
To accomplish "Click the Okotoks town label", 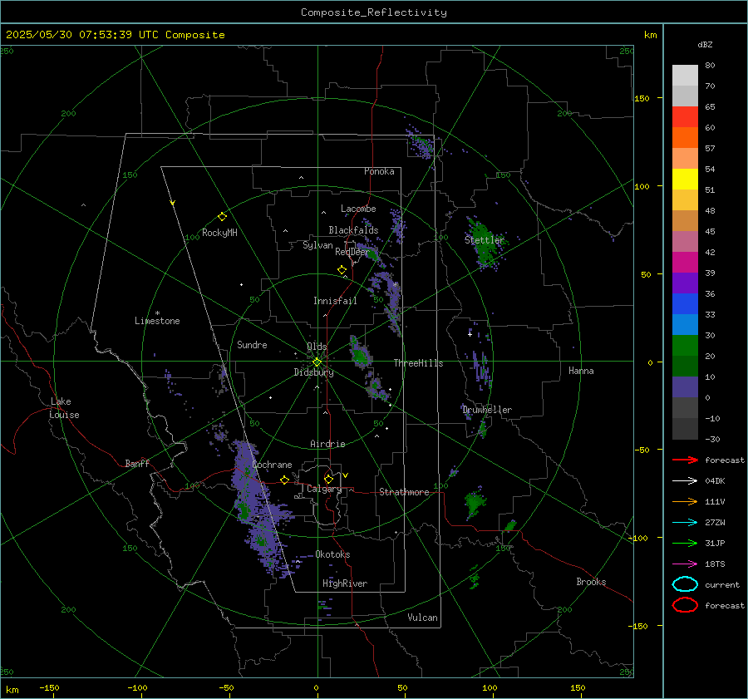I will 332,554.
